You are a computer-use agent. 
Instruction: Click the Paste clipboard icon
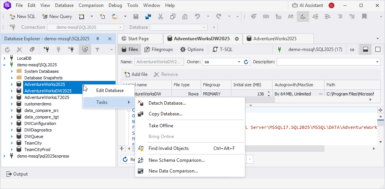185,16
